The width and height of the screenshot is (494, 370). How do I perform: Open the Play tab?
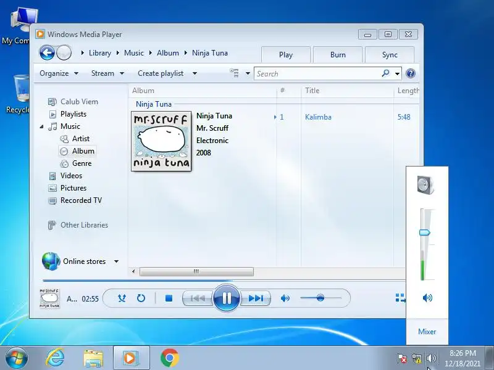(286, 54)
